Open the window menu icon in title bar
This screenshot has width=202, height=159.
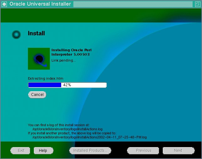(4, 4)
